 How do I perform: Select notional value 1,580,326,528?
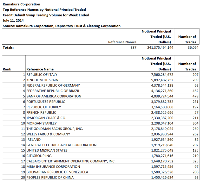click(x=162, y=172)
